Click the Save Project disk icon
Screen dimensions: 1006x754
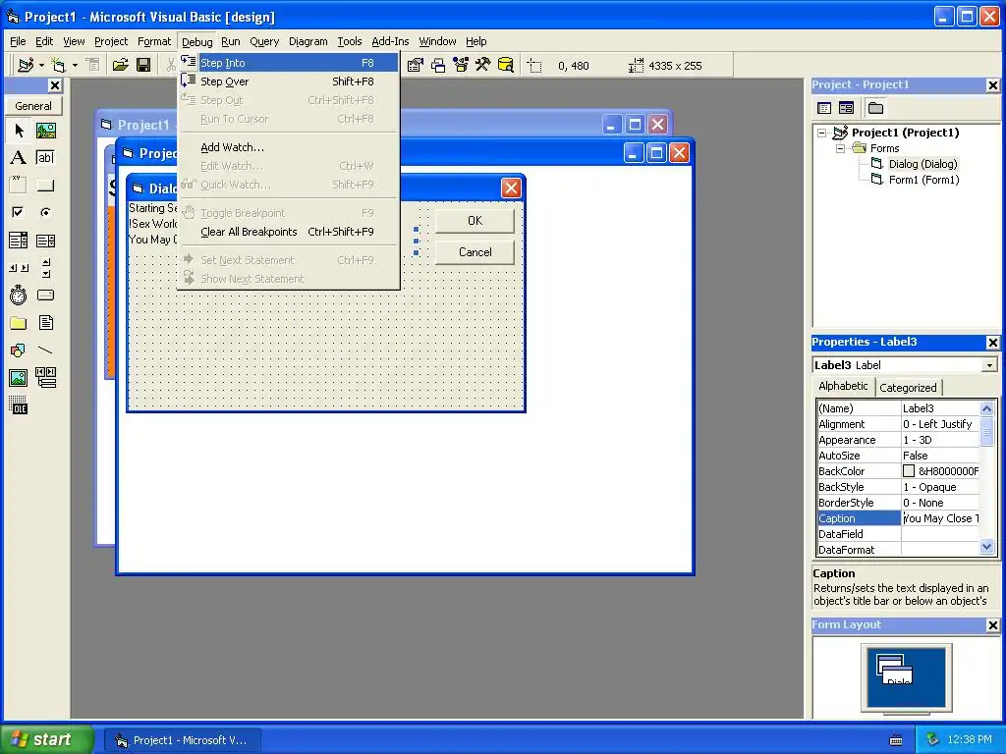(143, 65)
